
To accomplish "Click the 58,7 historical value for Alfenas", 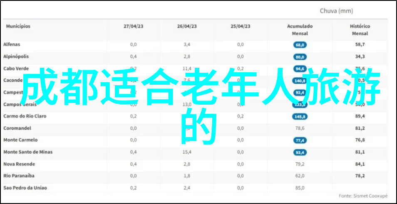I will tap(360, 44).
